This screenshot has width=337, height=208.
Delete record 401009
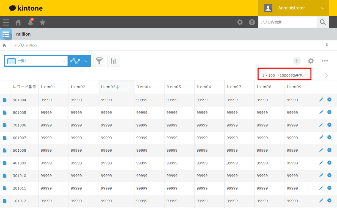coord(329,163)
